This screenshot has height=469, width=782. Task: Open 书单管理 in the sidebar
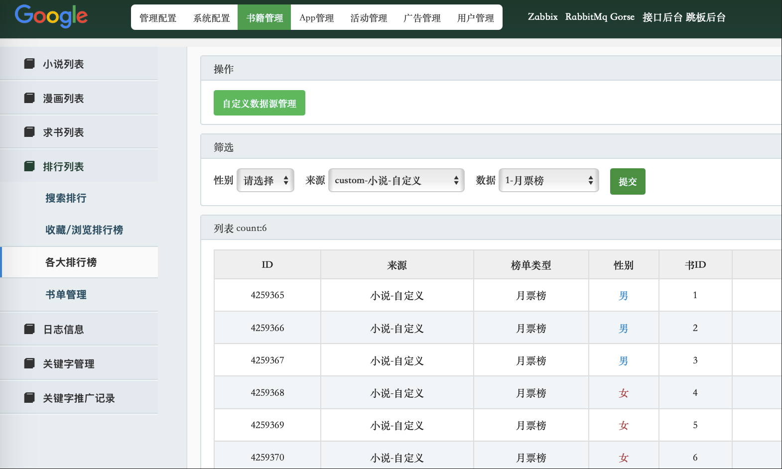pyautogui.click(x=66, y=295)
